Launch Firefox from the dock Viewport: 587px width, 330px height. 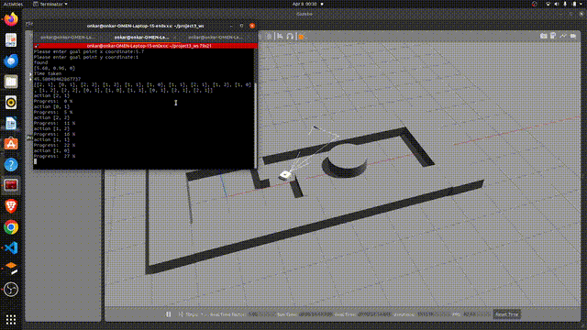coord(11,18)
